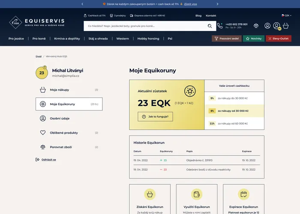
Task: Click the logout arrow icon
Action: pos(38,159)
